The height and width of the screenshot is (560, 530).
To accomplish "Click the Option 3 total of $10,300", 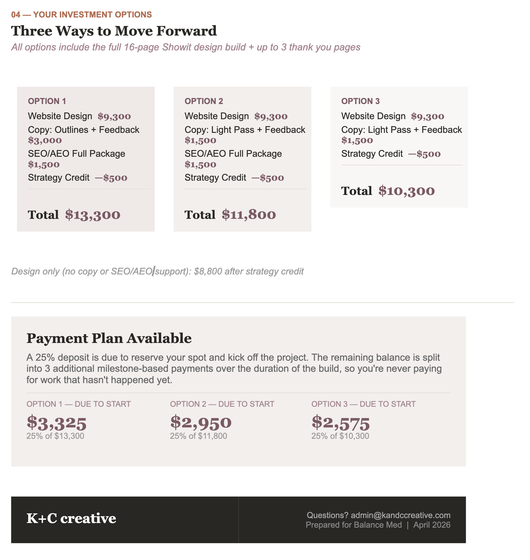I will (x=406, y=191).
